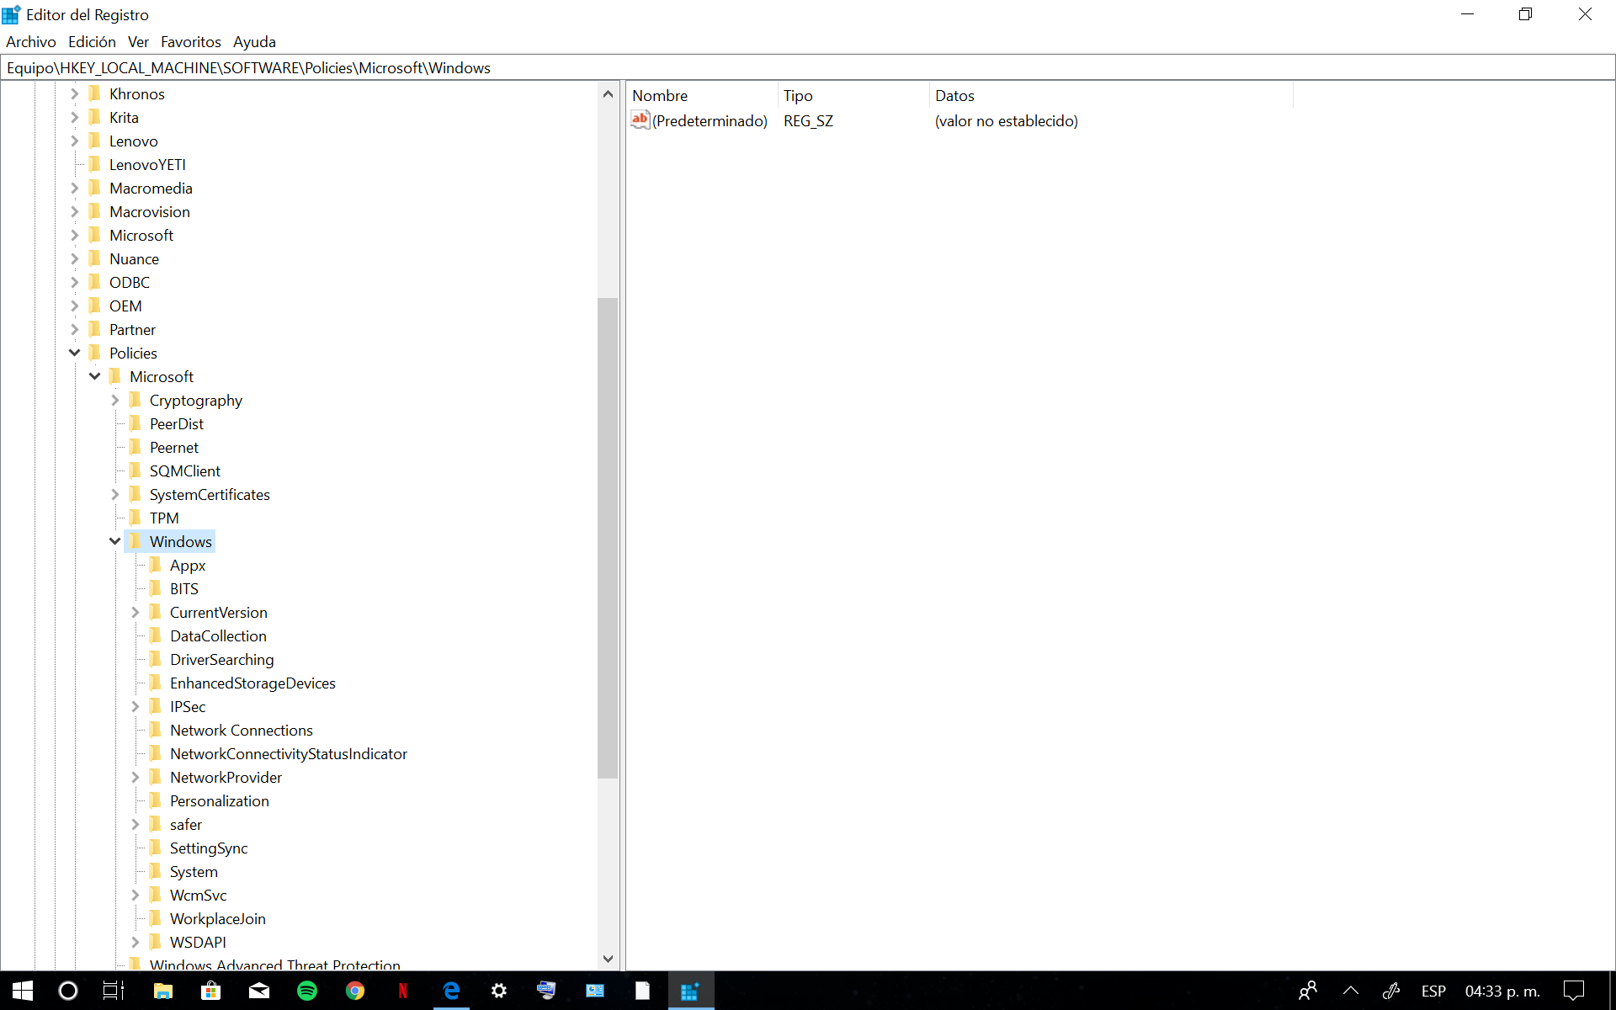
Task: Select the SettingSync key
Action: click(209, 848)
